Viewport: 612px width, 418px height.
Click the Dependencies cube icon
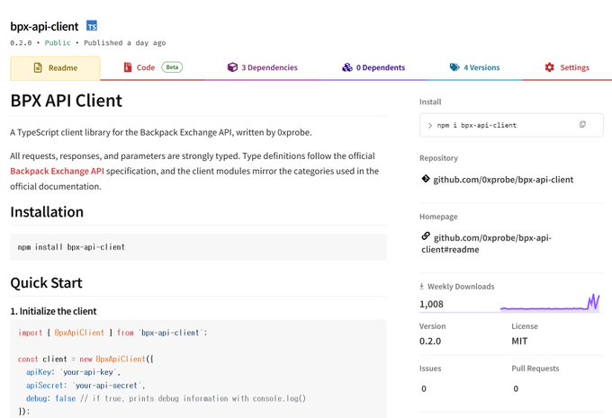click(x=232, y=67)
